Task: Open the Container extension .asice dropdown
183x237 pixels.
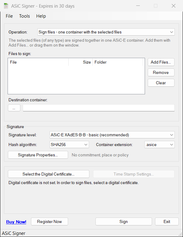Action: pyautogui.click(x=160, y=145)
